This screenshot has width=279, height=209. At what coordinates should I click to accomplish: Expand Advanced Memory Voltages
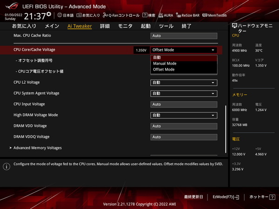(37, 148)
